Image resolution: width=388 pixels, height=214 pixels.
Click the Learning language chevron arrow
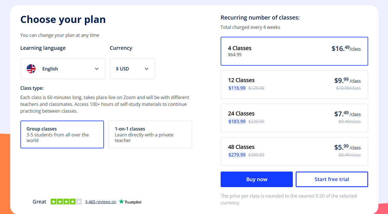point(97,69)
